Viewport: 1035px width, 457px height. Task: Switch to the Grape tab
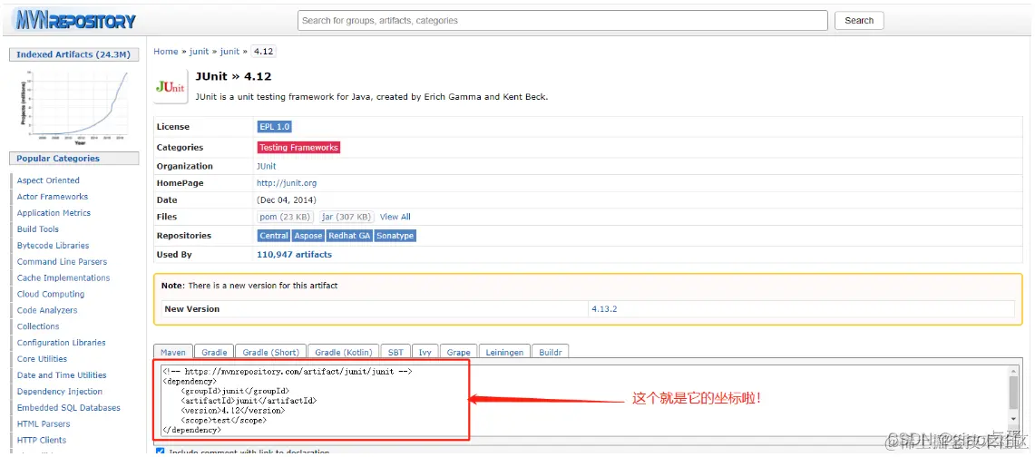pyautogui.click(x=458, y=352)
